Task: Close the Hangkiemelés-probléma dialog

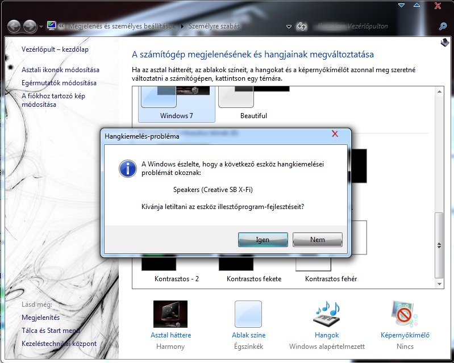Action: (335, 133)
